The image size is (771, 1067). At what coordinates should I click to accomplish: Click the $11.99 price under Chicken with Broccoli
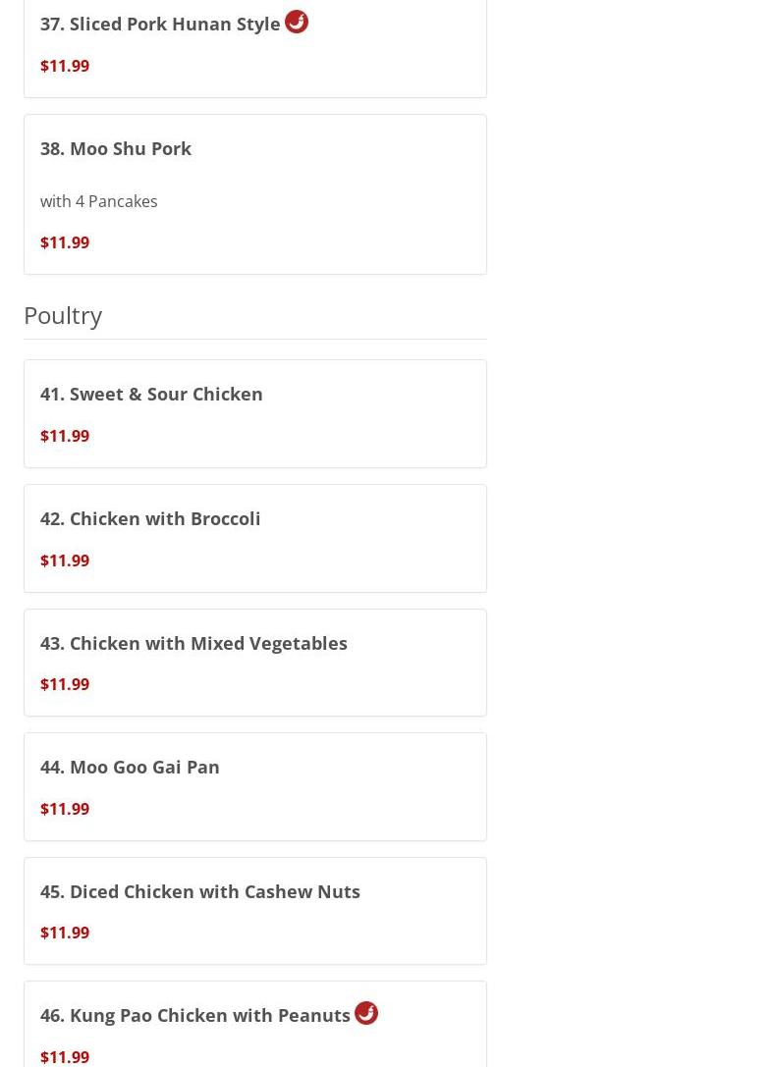(65, 560)
